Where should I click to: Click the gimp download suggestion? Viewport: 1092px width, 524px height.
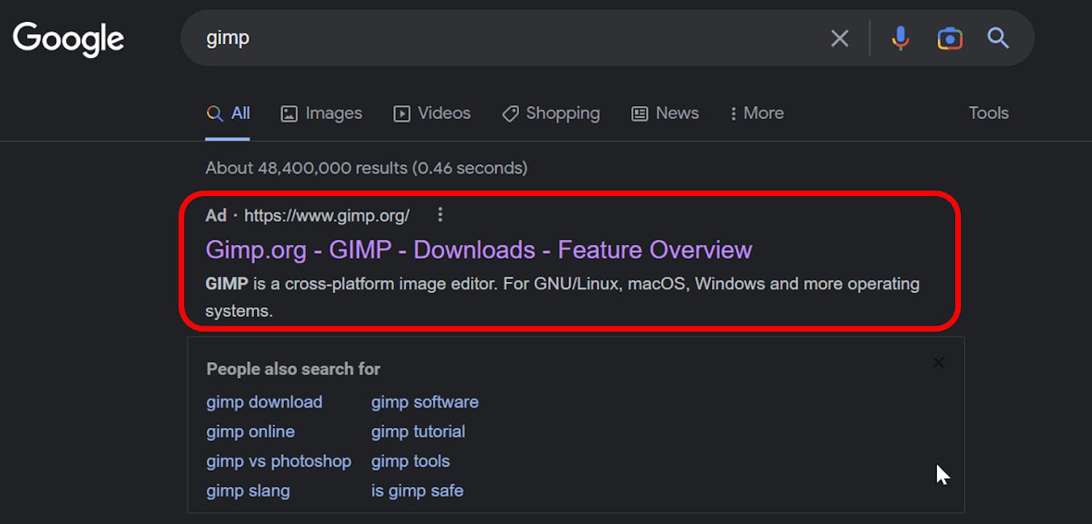click(264, 402)
